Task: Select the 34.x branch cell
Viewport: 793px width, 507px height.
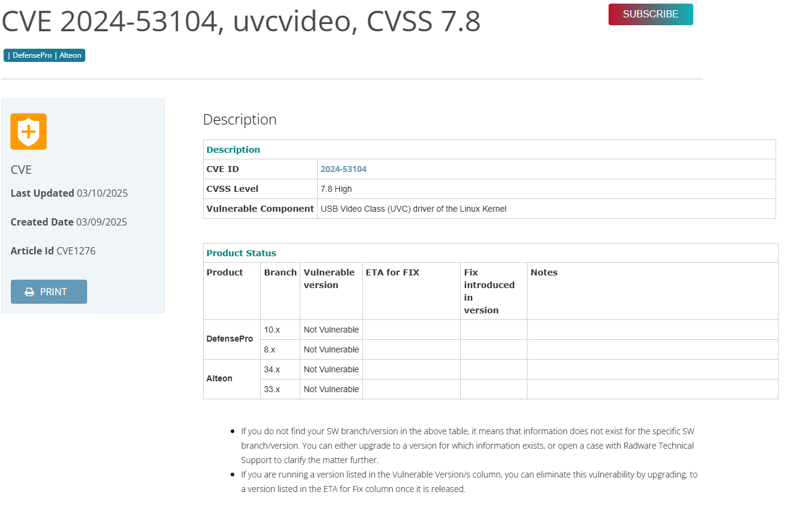Action: pos(281,369)
